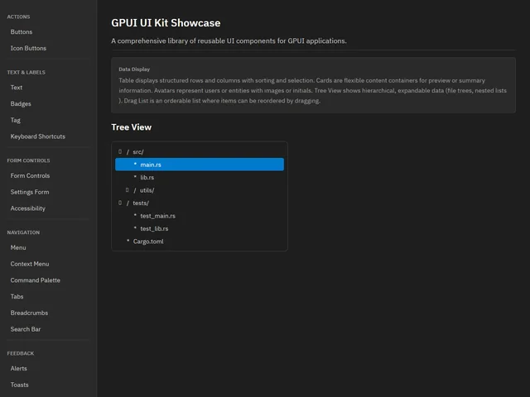Go to Tabs page
The height and width of the screenshot is (397, 530).
tap(17, 296)
